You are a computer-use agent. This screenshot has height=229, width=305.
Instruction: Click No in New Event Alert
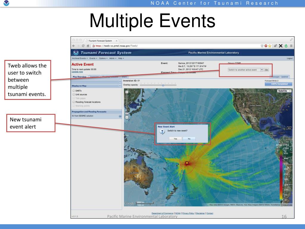pyautogui.click(x=189, y=139)
